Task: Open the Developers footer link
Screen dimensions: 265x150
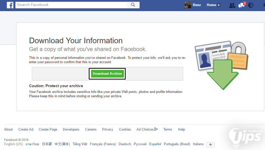Action: [x=71, y=129]
